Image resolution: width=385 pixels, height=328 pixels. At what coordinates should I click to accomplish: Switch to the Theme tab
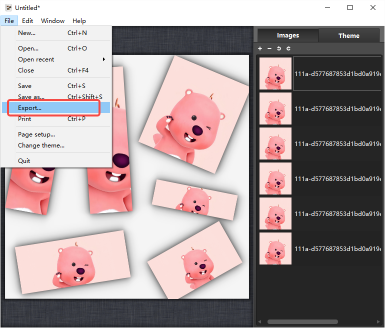tap(348, 35)
